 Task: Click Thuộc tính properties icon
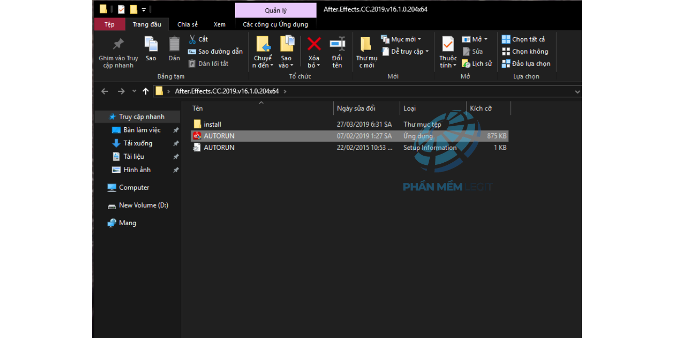click(448, 44)
